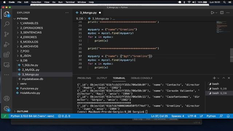The width and height of the screenshot is (233, 131).
Task: Open editor More Actions menu
Action: pos(228,13)
